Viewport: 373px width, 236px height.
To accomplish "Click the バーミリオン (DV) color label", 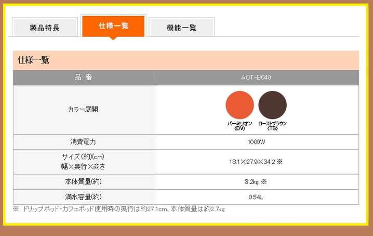I will [x=239, y=125].
